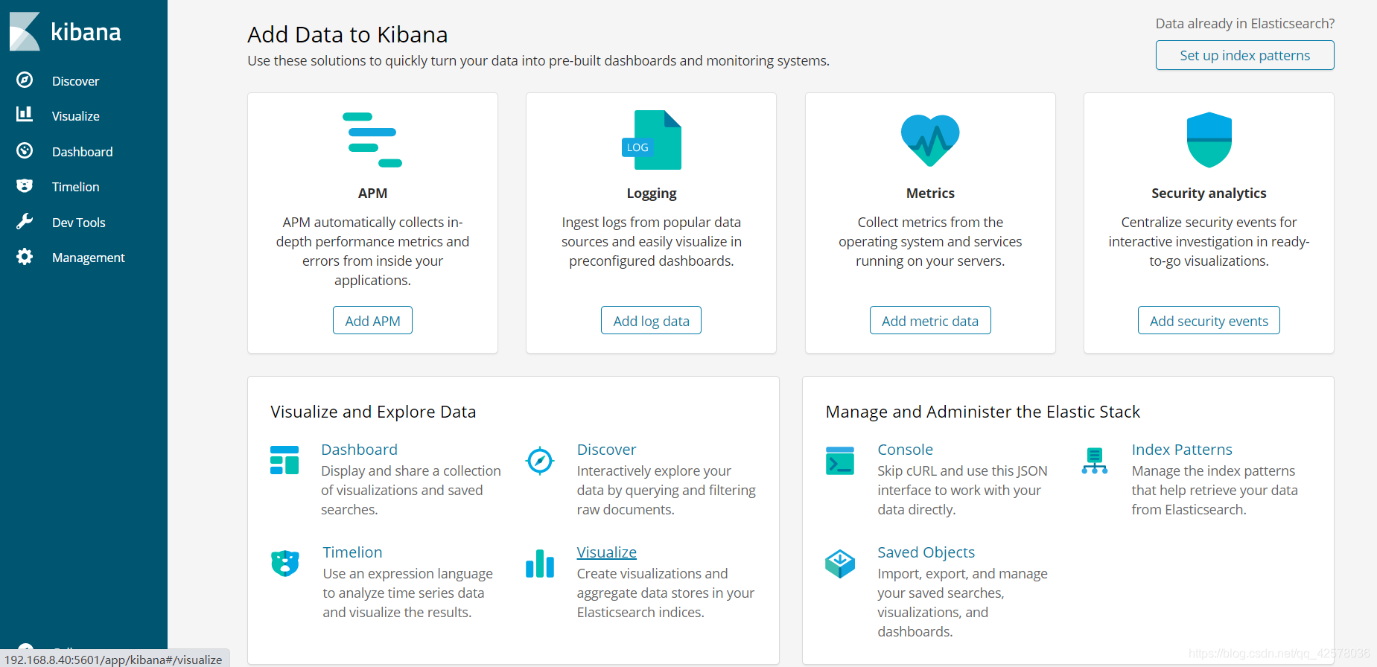Viewport: 1377px width, 667px height.
Task: Click the status bar URL 192.168.8.40:5601
Action: (113, 660)
